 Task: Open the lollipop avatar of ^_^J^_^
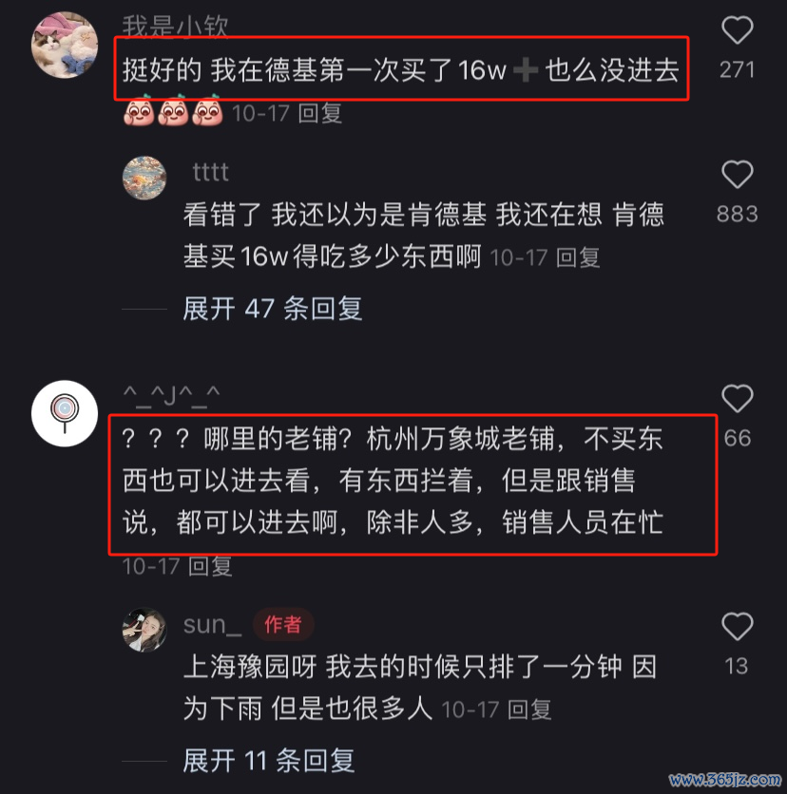click(x=65, y=413)
